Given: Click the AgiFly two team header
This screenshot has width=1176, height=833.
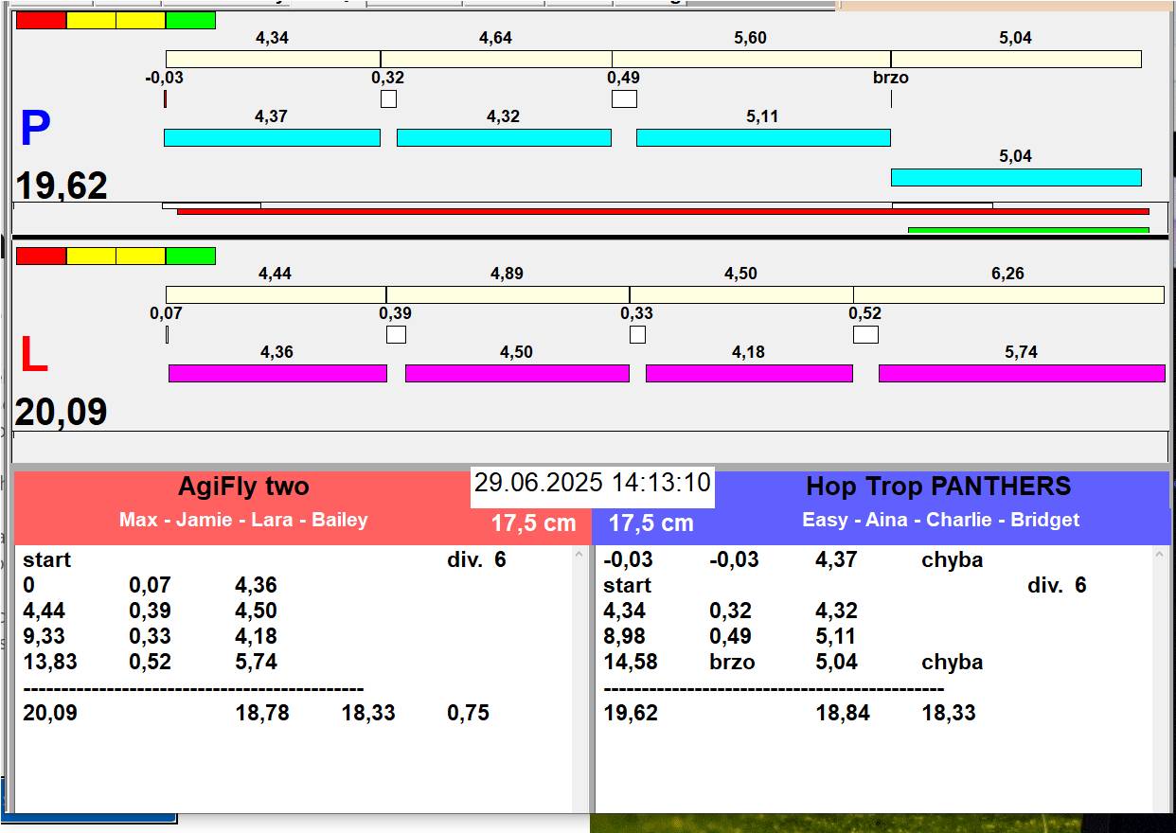Looking at the screenshot, I should tap(244, 487).
